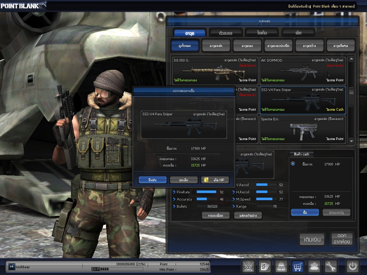Open the wrench settings icon
The width and height of the screenshot is (367, 275).
(330, 266)
